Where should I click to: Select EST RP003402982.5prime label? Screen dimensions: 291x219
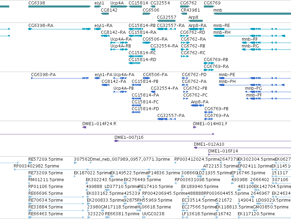(x=36, y=166)
